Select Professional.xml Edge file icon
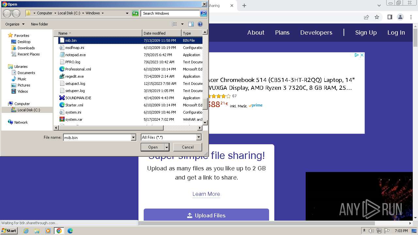 62,69
